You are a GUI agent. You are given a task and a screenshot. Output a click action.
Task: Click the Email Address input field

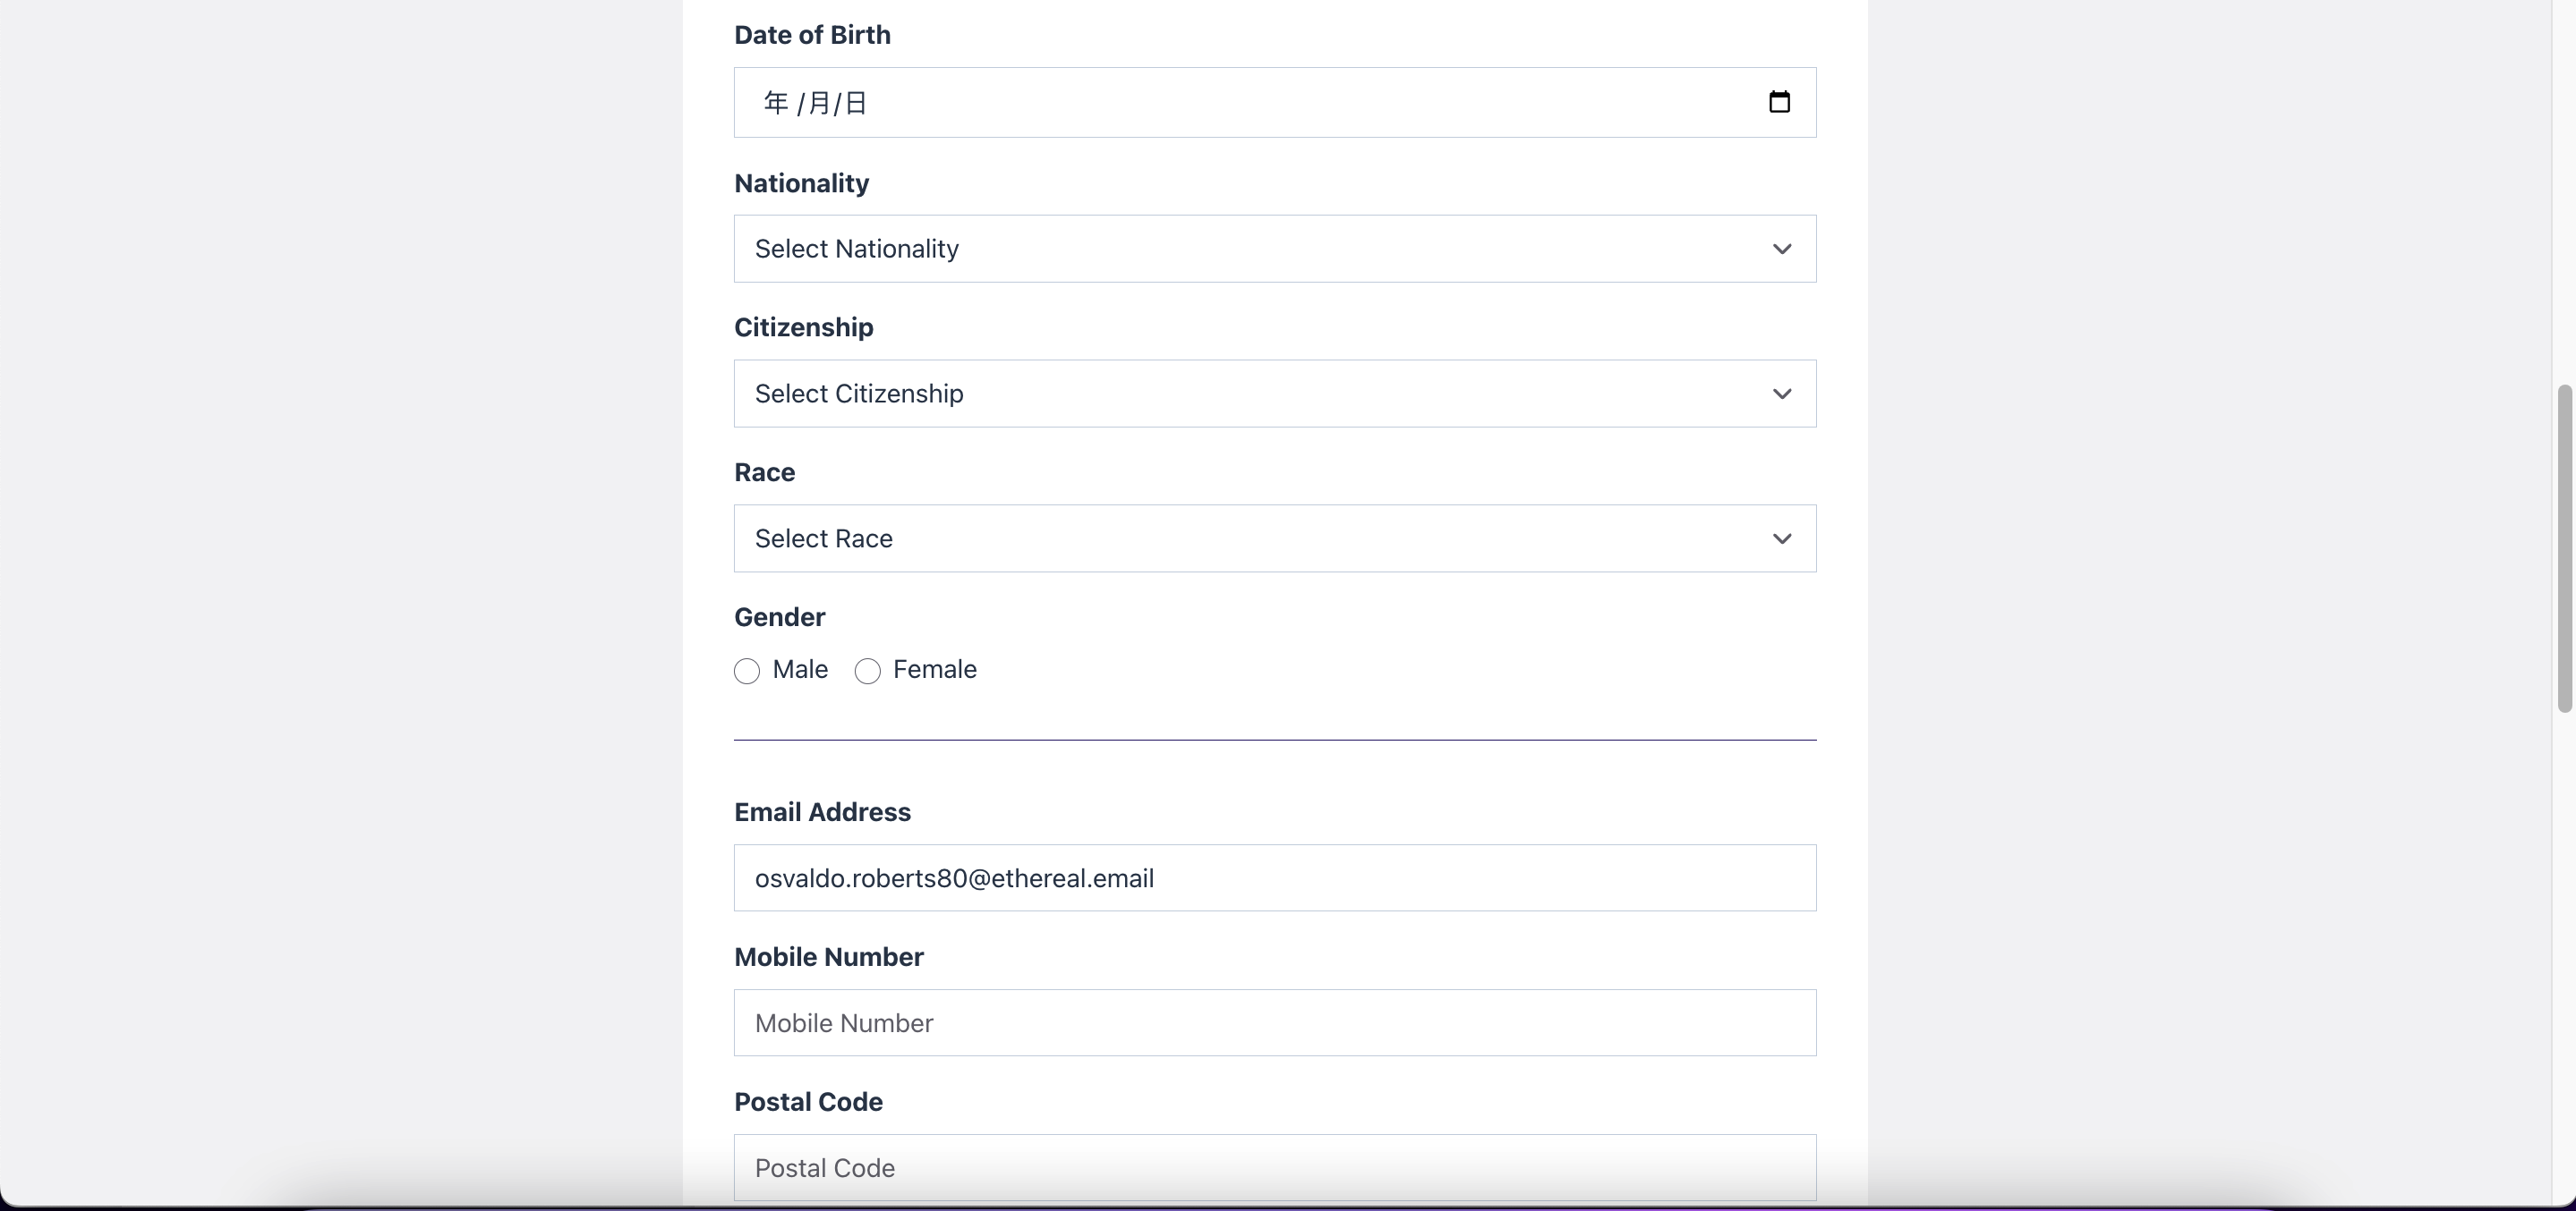tap(1275, 878)
